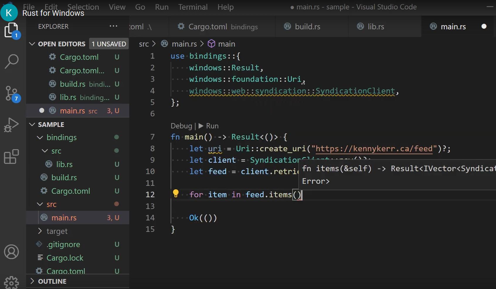This screenshot has width=496, height=289.
Task: Open Cargo.toml inside bindings folder
Action: (78, 191)
